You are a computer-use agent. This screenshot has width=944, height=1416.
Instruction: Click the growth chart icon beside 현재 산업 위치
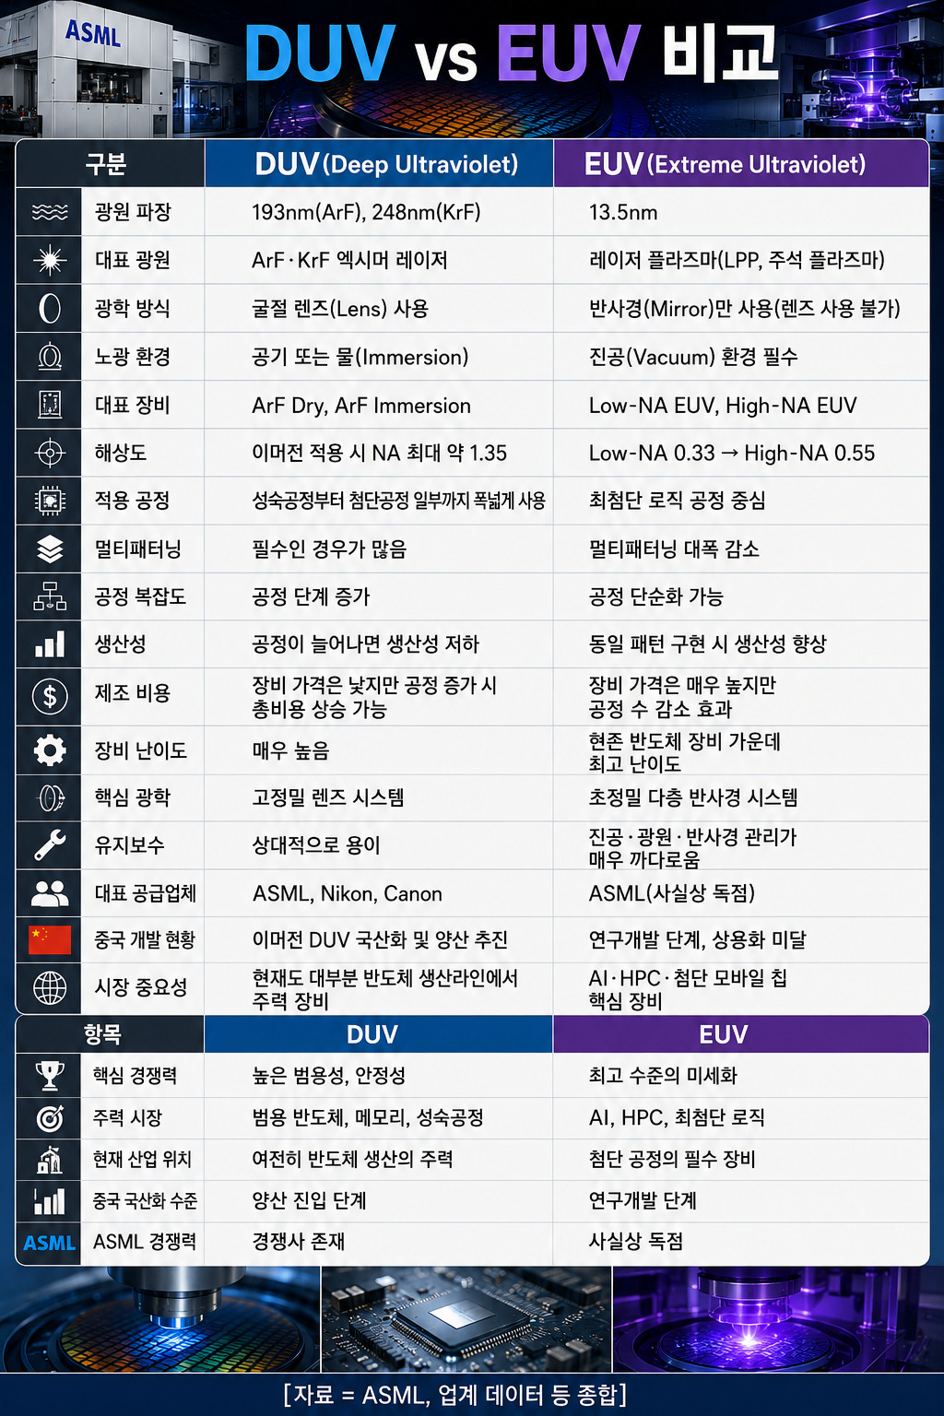point(50,1159)
